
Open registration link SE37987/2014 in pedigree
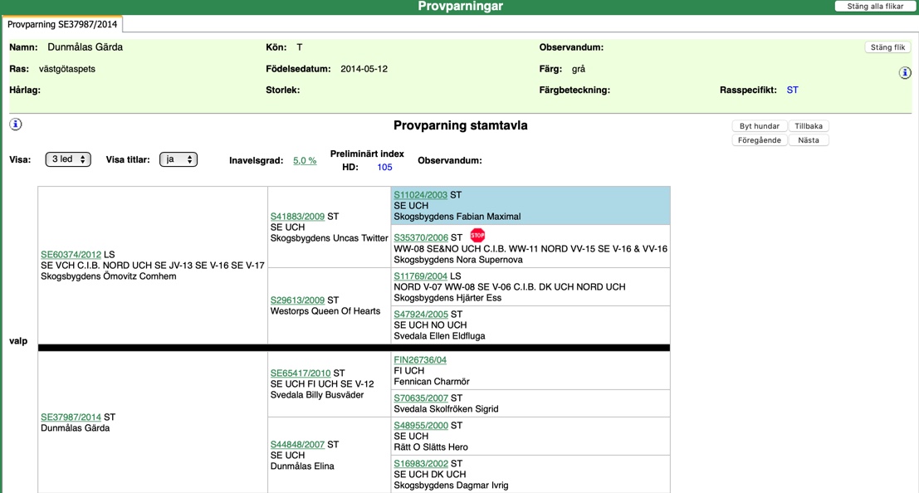tap(71, 417)
